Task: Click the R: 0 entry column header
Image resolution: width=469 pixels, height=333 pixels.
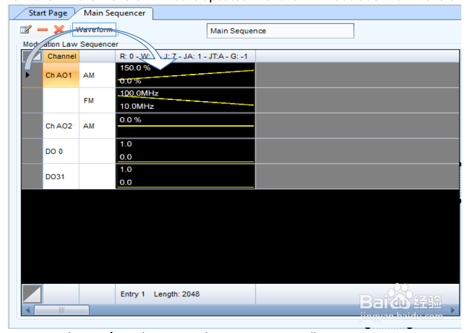Action: pyautogui.click(x=186, y=56)
